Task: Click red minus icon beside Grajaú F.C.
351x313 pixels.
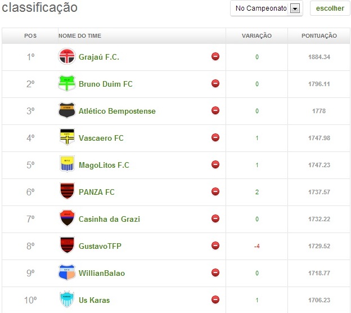Action: coord(215,57)
